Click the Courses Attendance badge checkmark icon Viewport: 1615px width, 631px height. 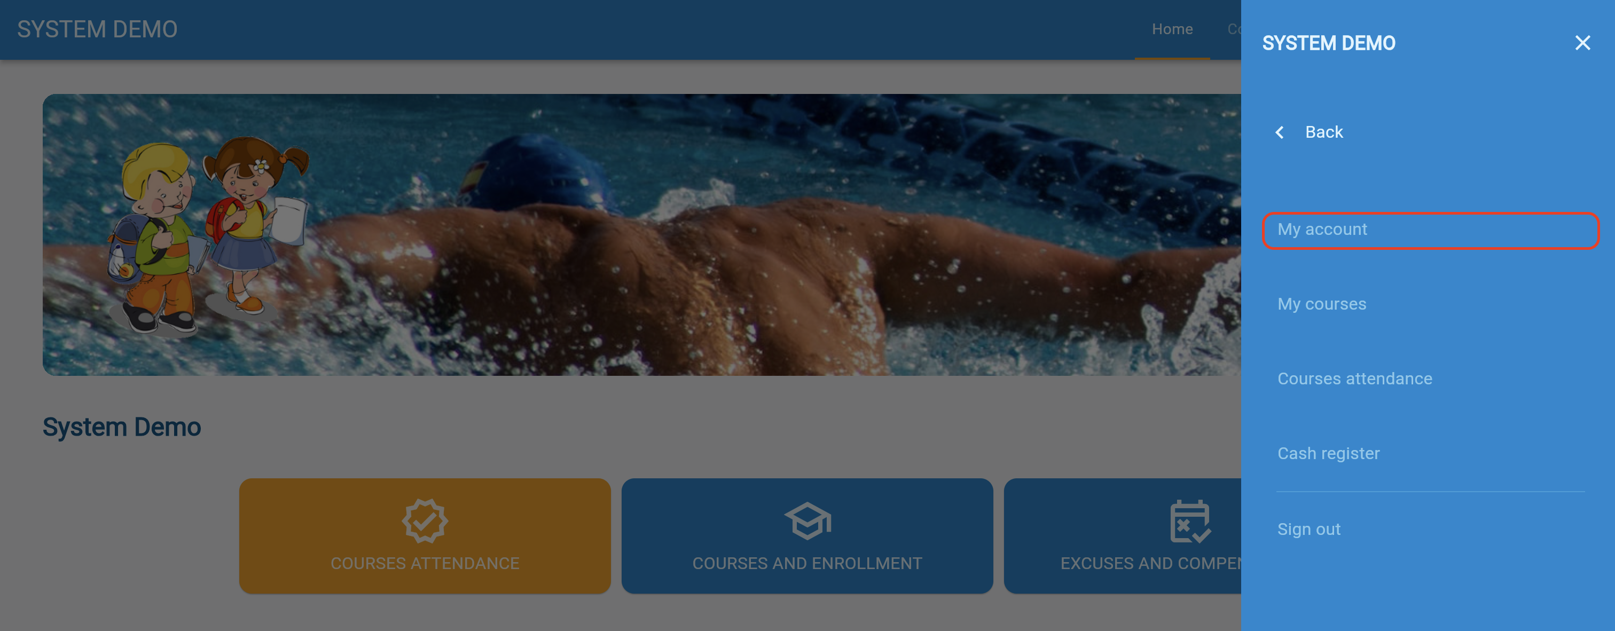pyautogui.click(x=425, y=520)
